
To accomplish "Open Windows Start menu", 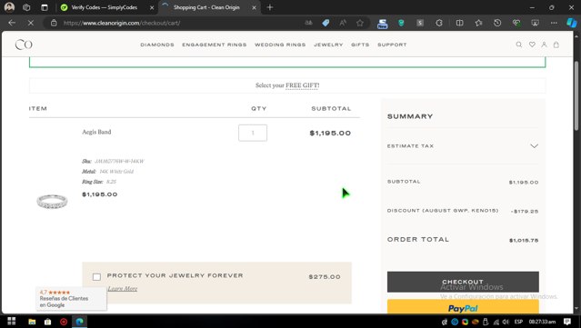I will click(x=12, y=321).
